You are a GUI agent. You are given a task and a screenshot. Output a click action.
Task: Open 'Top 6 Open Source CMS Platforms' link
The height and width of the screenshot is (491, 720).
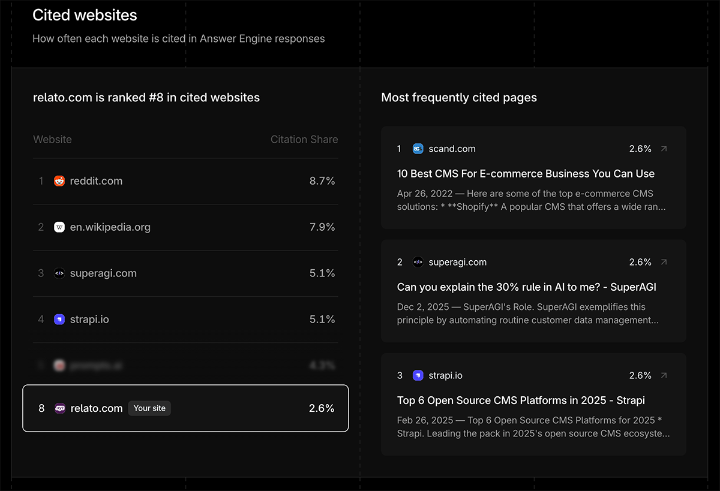pos(521,400)
